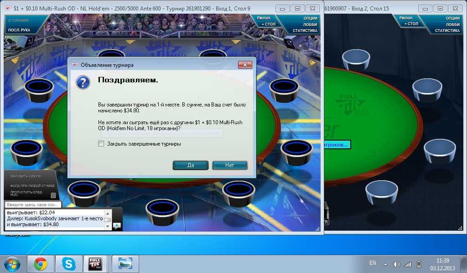Focus the chat message input field
Image resolution: width=467 pixels, height=273 pixels.
click(33, 204)
